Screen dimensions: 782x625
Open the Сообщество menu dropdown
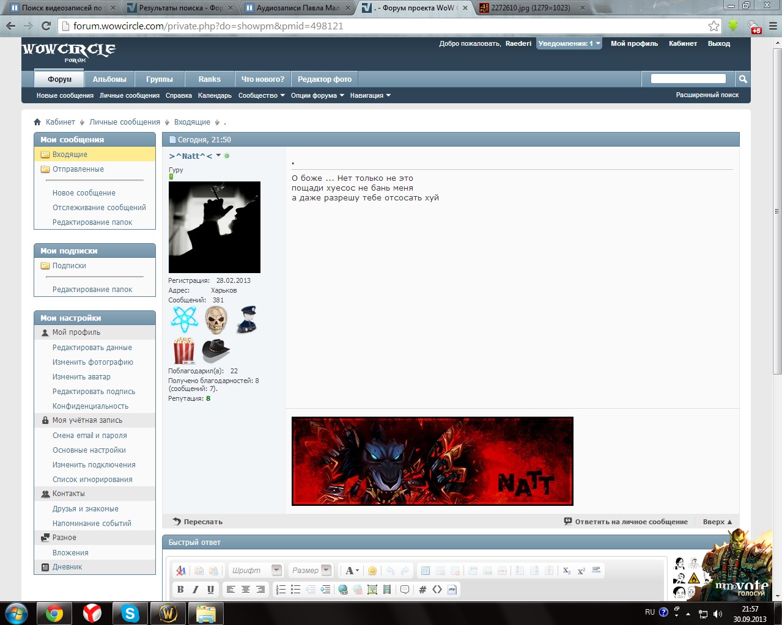coord(262,95)
